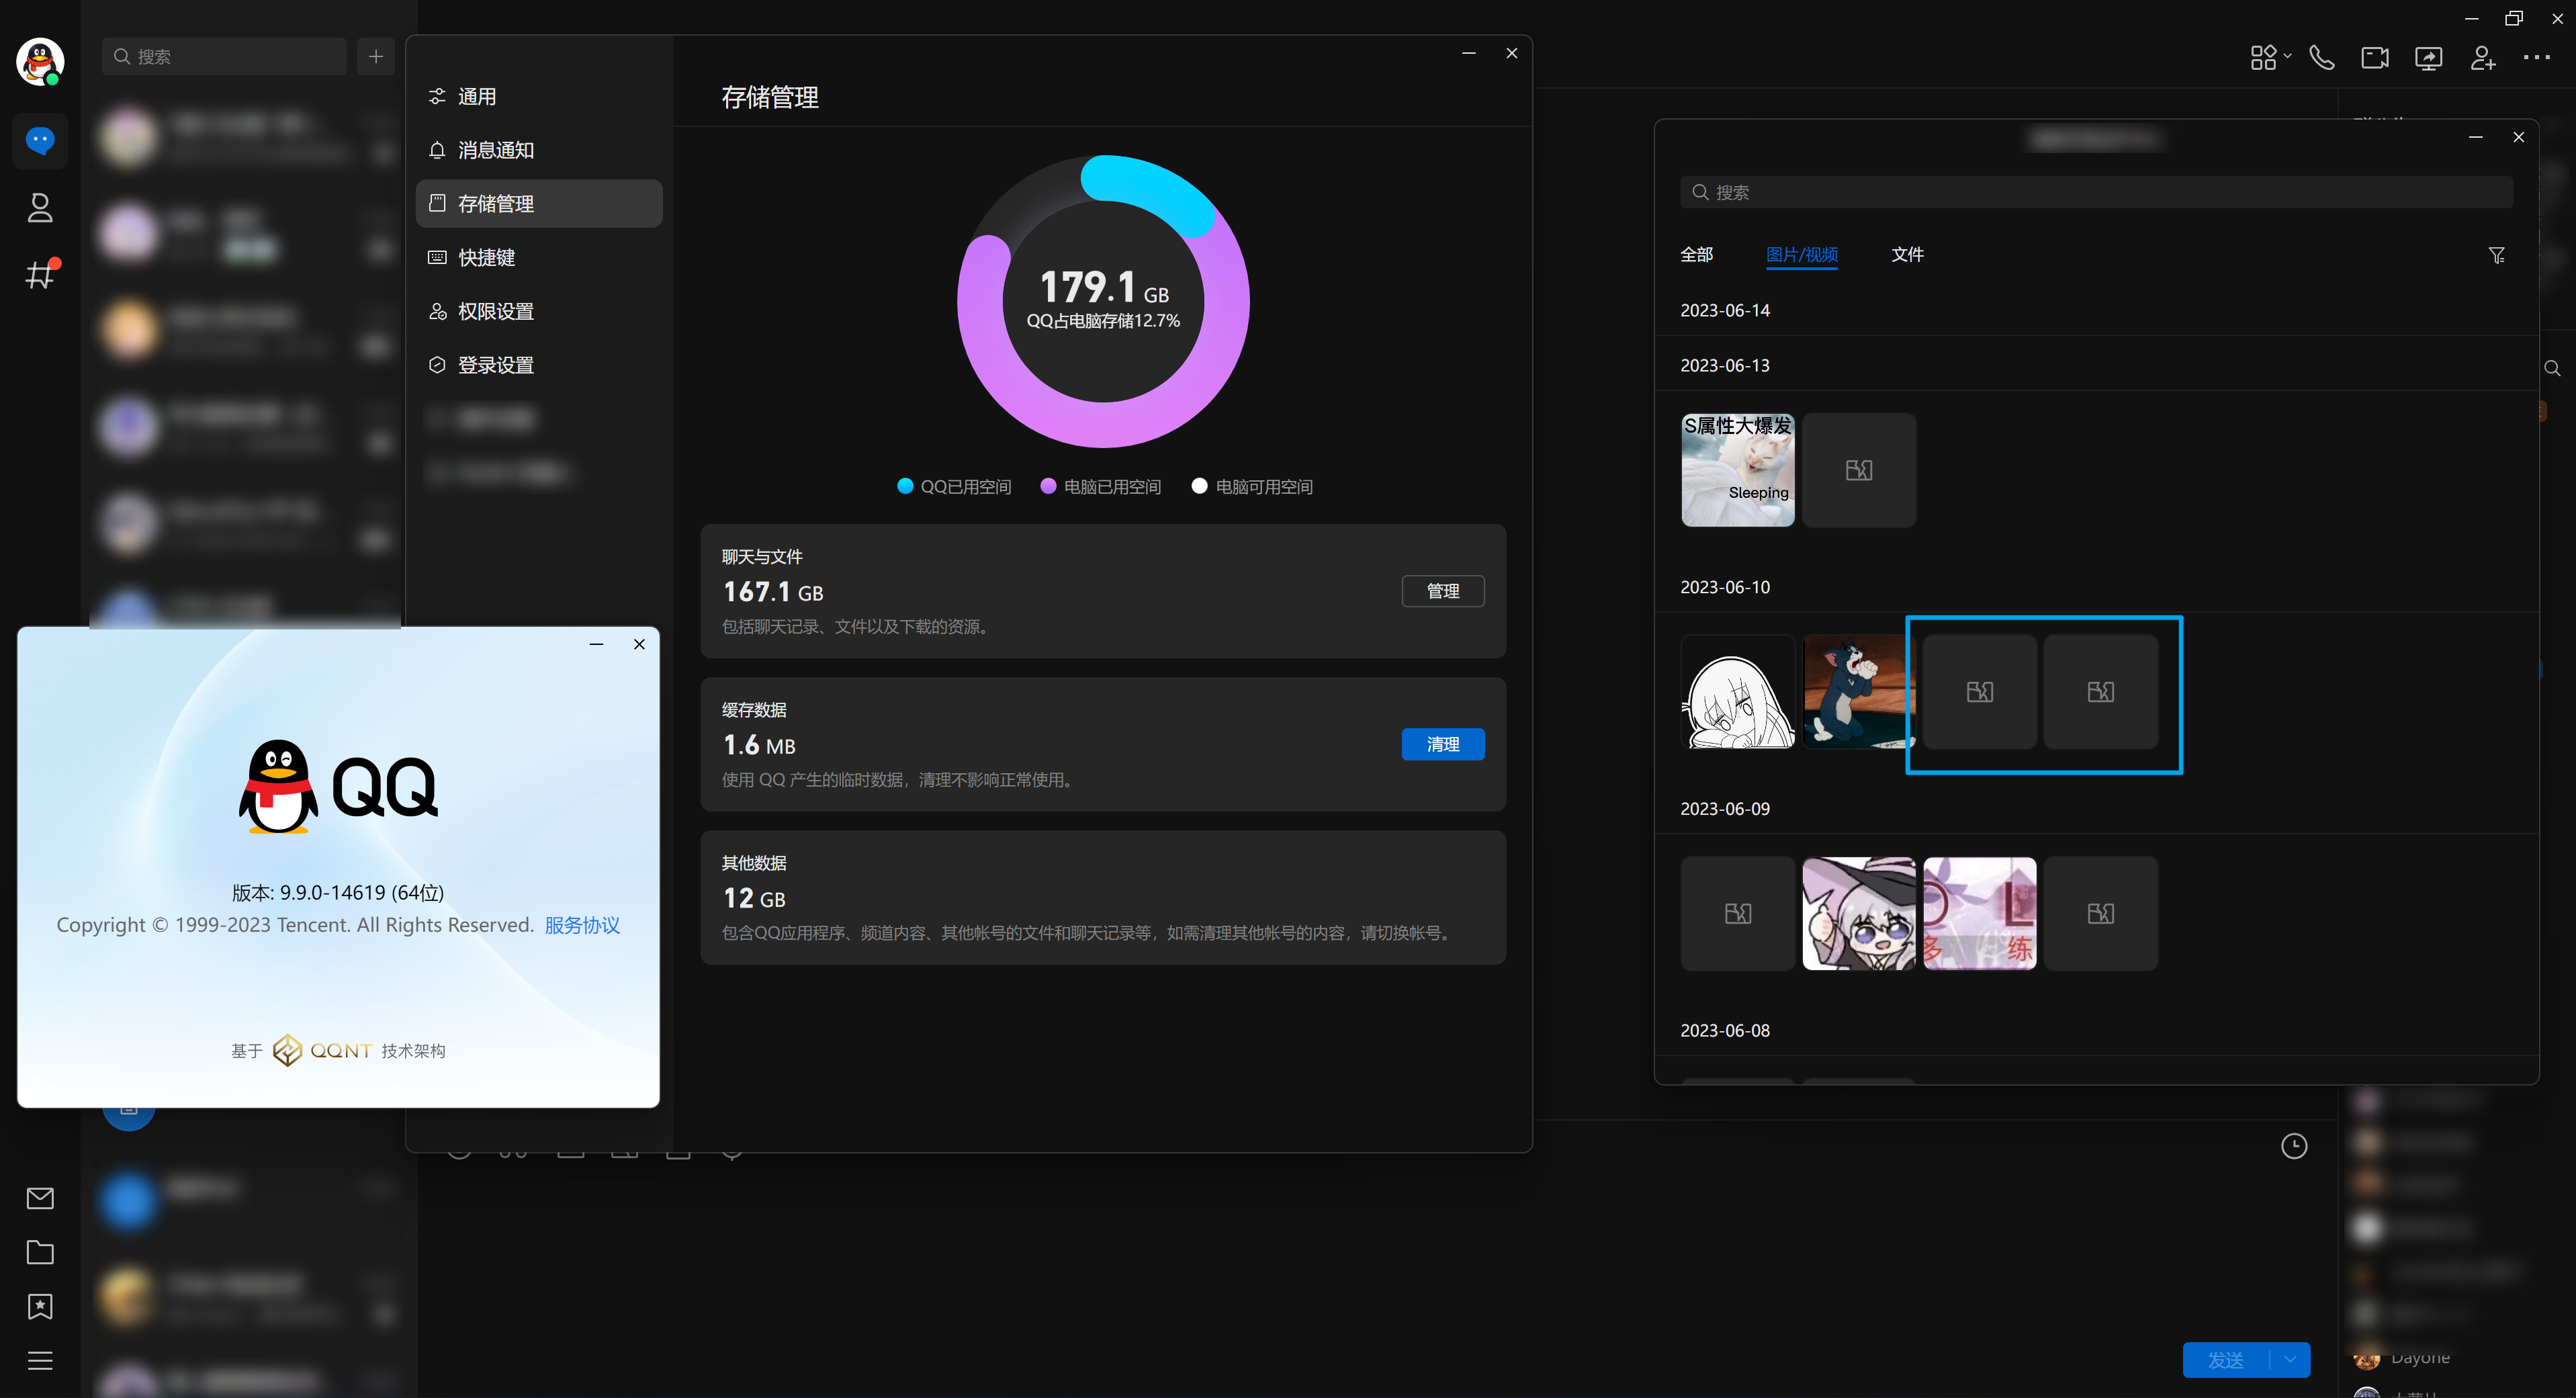
Task: Start a video call from the top toolbar
Action: [2375, 57]
